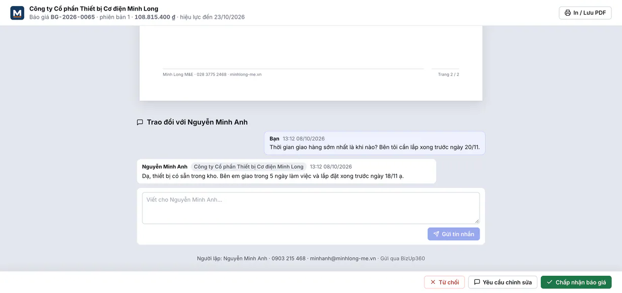The image size is (622, 293).
Task: Click sender name Nguyễn Minh Anh in reply
Action: tap(165, 167)
